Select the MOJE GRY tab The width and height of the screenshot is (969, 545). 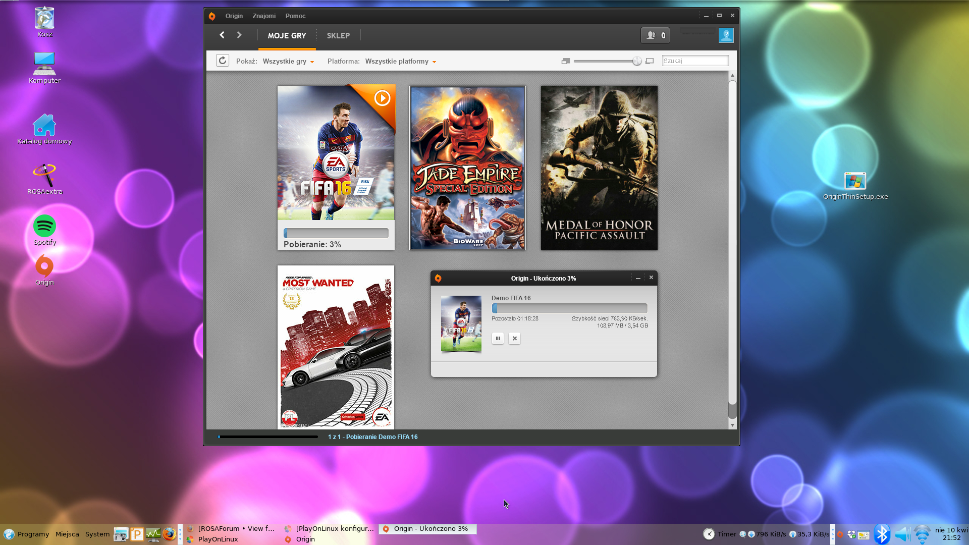[x=287, y=36]
